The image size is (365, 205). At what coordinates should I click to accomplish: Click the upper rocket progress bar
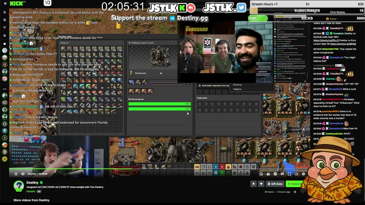click(x=159, y=104)
